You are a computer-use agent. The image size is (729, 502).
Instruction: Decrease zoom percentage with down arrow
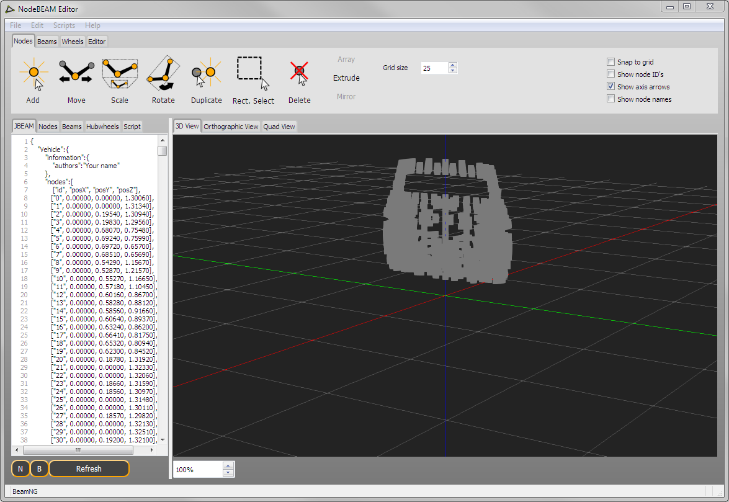pos(228,473)
